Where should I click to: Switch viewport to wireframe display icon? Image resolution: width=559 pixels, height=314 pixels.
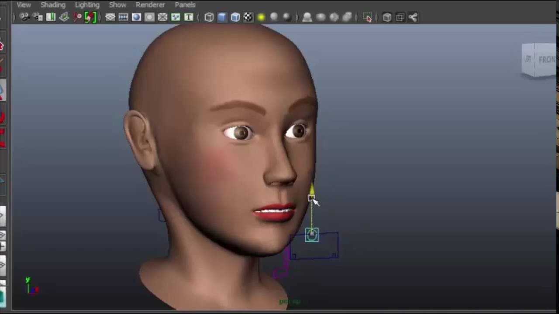coord(209,17)
